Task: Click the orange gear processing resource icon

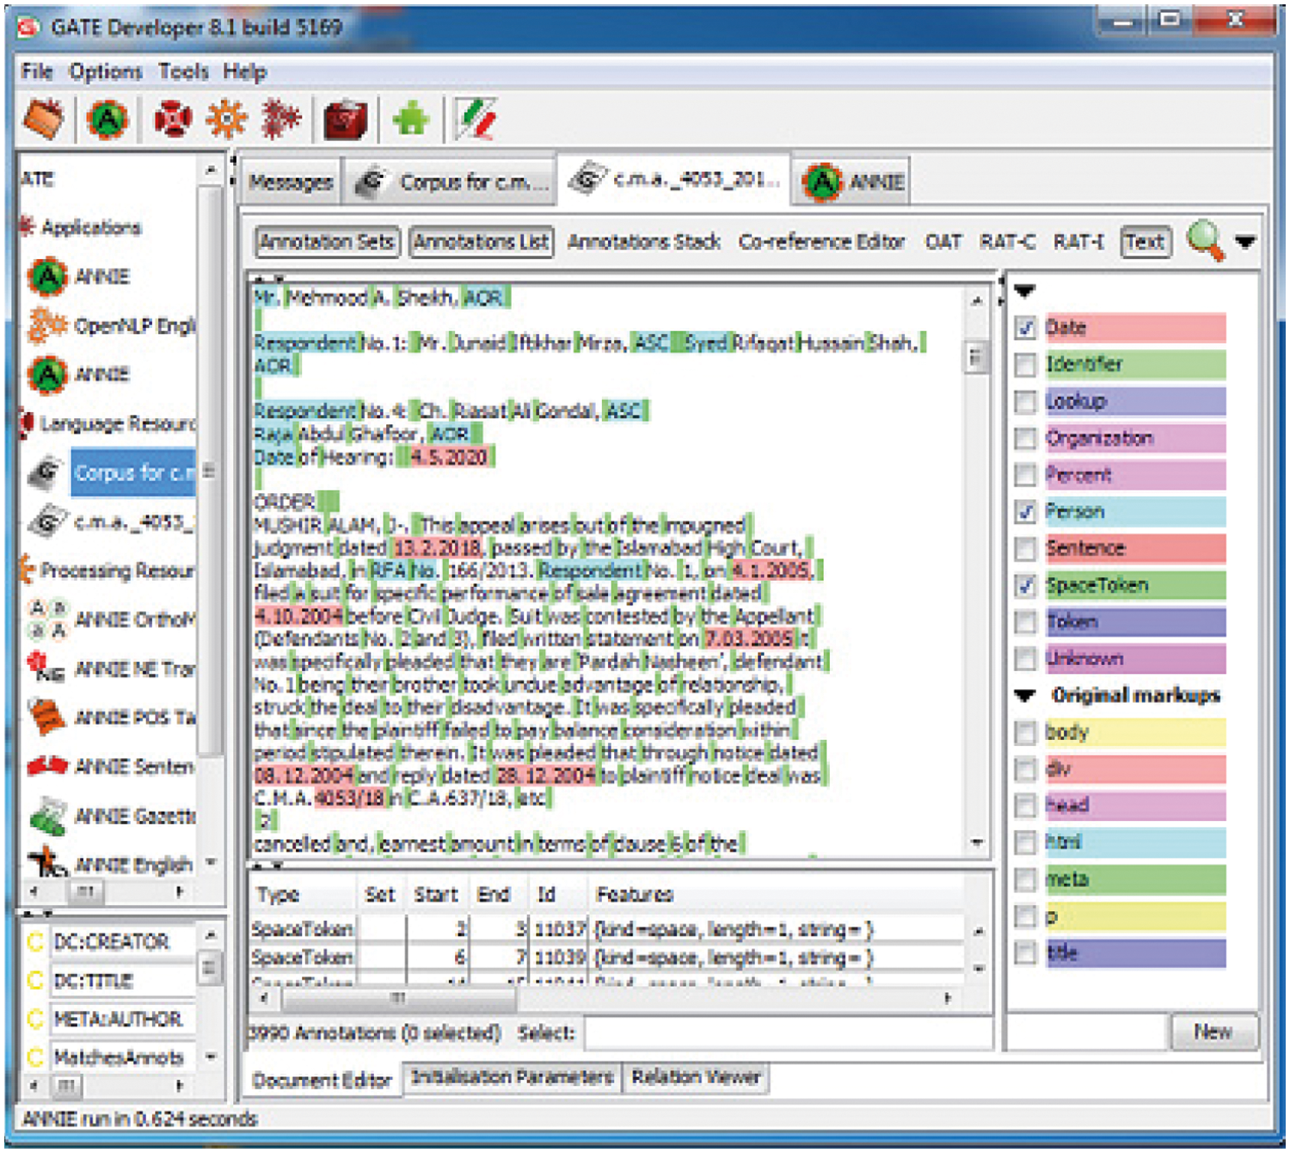Action: pos(226,119)
